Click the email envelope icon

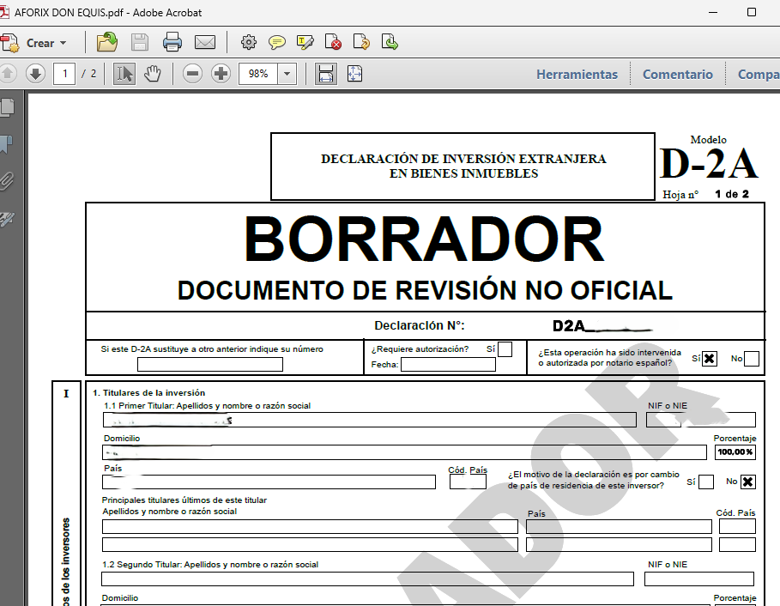point(204,42)
